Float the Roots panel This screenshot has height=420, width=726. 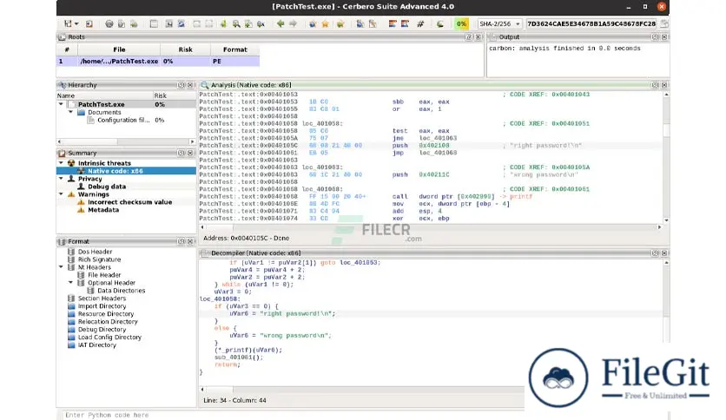click(469, 37)
